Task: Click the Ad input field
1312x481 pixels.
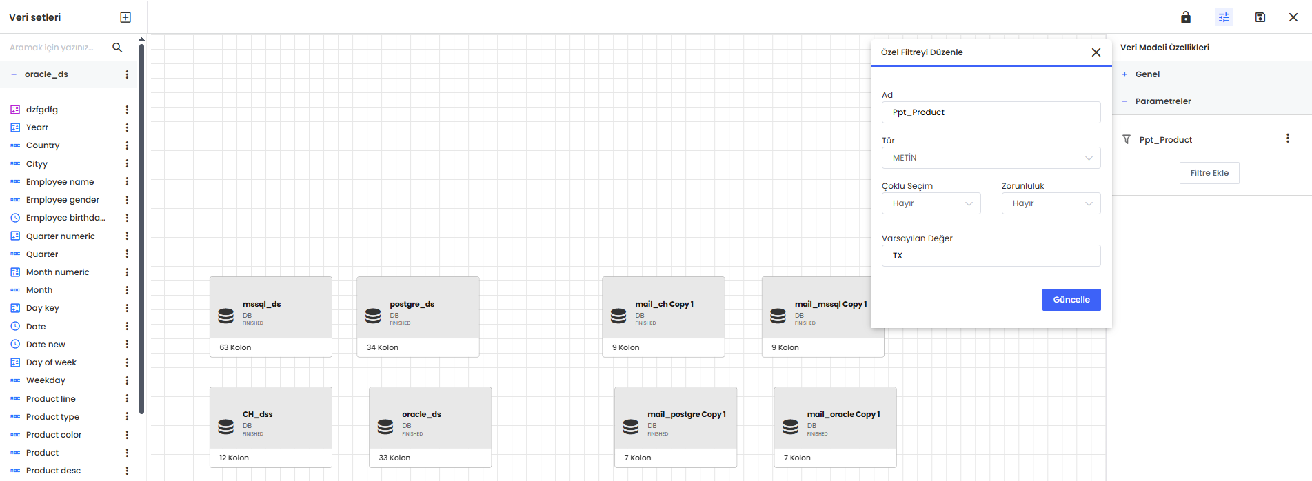Action: pos(991,112)
